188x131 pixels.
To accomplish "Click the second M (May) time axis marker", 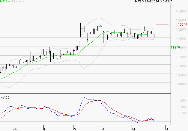I will pyautogui.click(x=133, y=129).
